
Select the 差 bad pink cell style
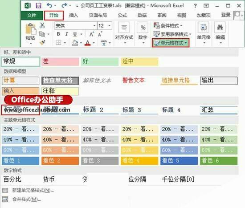tap(60, 61)
